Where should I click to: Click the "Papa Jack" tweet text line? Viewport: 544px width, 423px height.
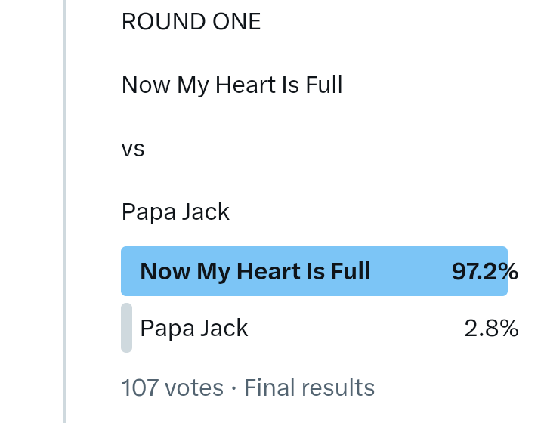[x=175, y=211]
